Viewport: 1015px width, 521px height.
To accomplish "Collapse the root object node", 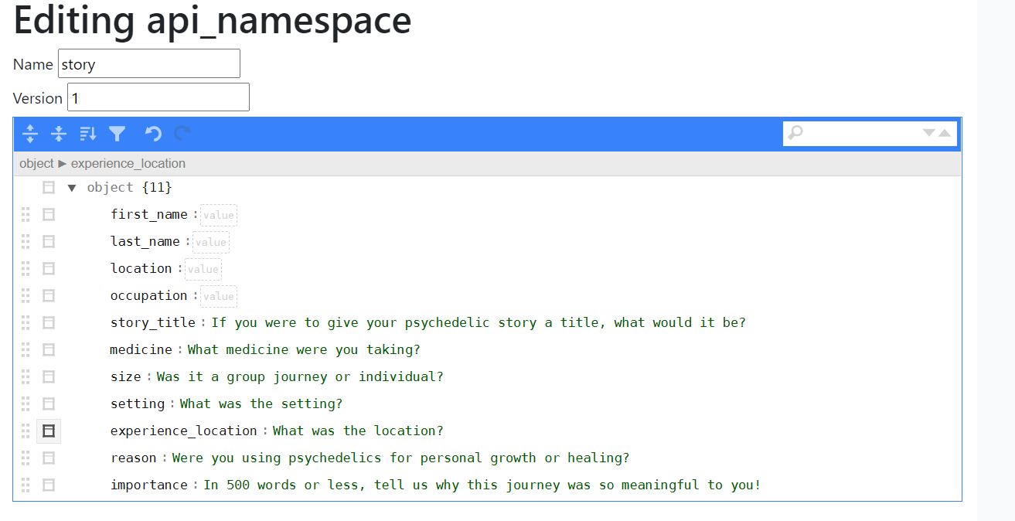I will click(x=72, y=187).
